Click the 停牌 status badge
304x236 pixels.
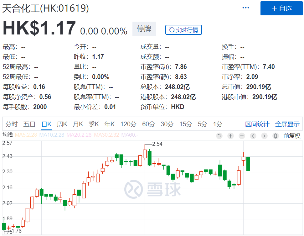tap(144, 29)
